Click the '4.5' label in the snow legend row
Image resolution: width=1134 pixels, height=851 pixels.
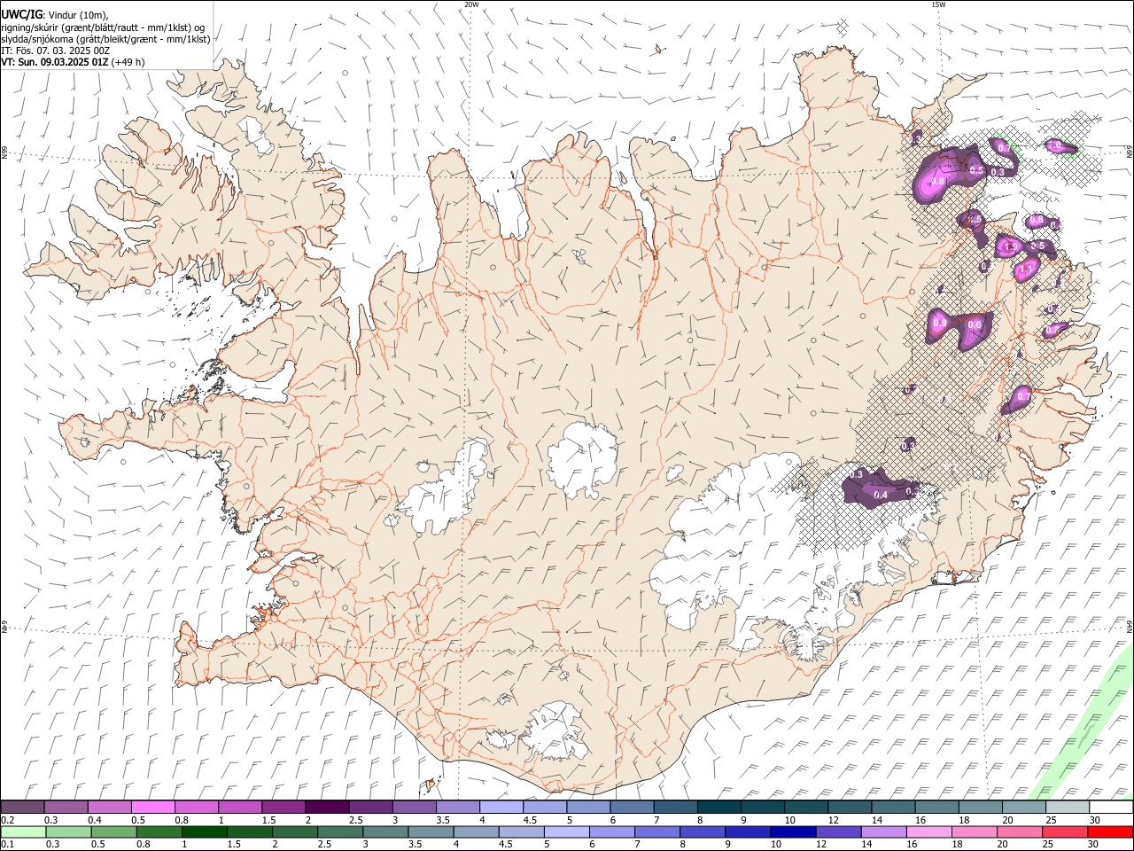coord(530,820)
